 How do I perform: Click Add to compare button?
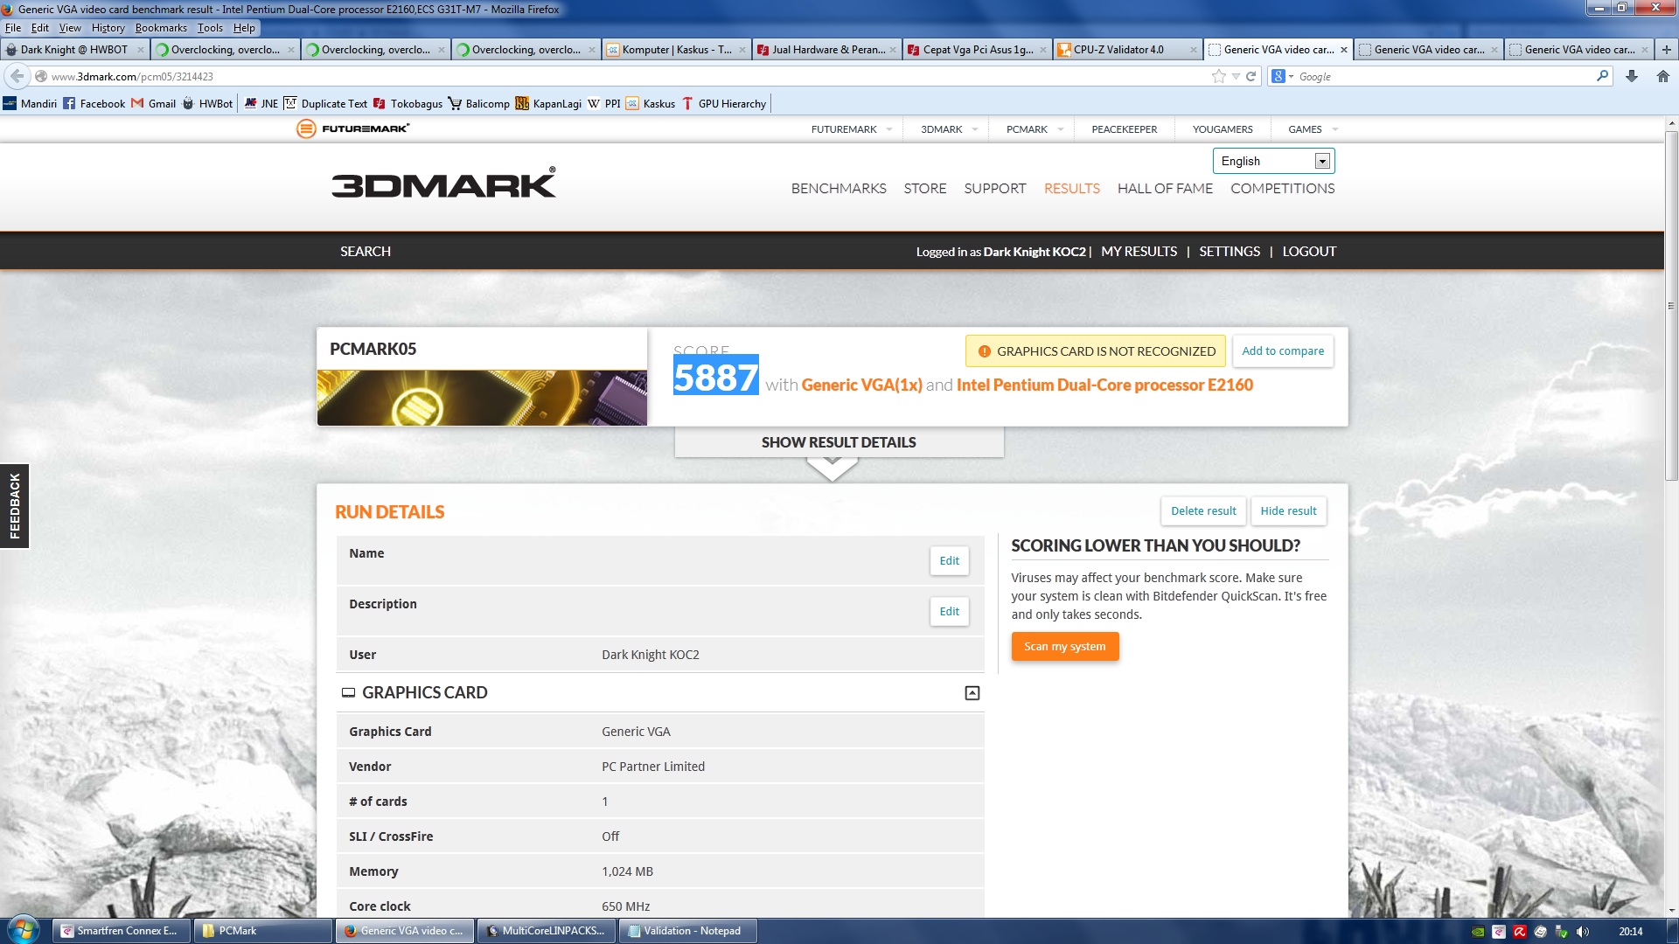[x=1283, y=351]
